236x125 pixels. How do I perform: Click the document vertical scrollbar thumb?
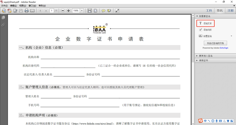tap(193, 40)
